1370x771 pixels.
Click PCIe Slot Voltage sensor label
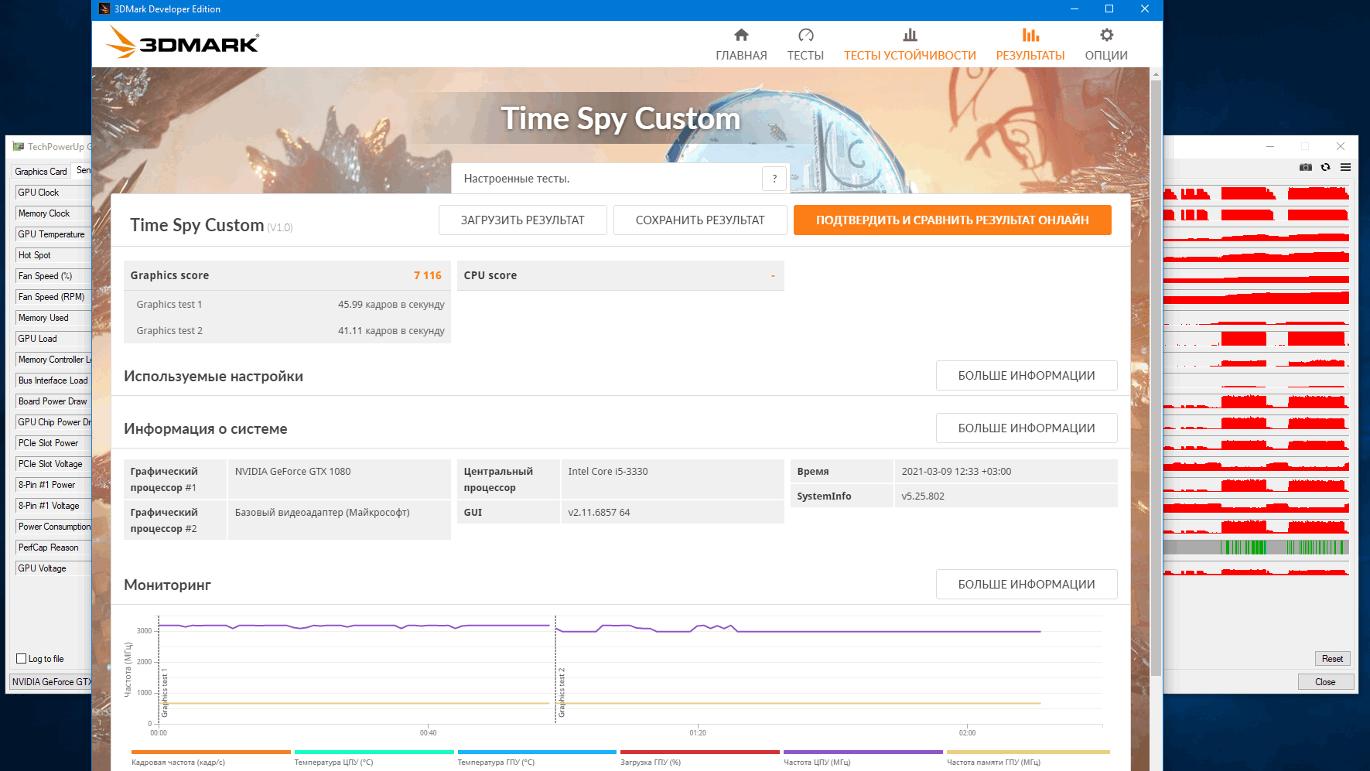(x=53, y=464)
